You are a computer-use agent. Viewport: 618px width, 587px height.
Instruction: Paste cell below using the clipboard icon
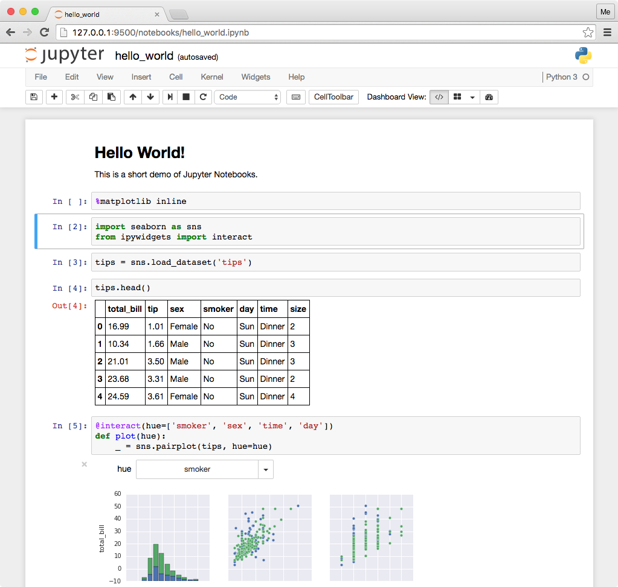click(111, 97)
